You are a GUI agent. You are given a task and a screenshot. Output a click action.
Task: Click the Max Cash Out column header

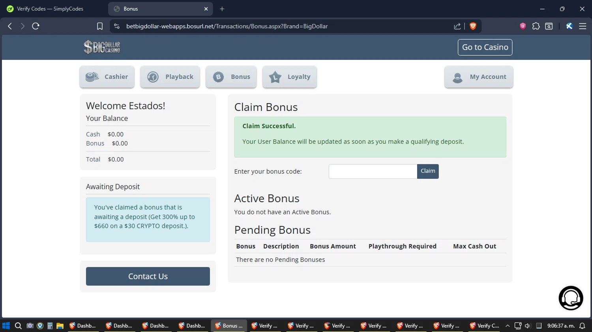tap(474, 246)
